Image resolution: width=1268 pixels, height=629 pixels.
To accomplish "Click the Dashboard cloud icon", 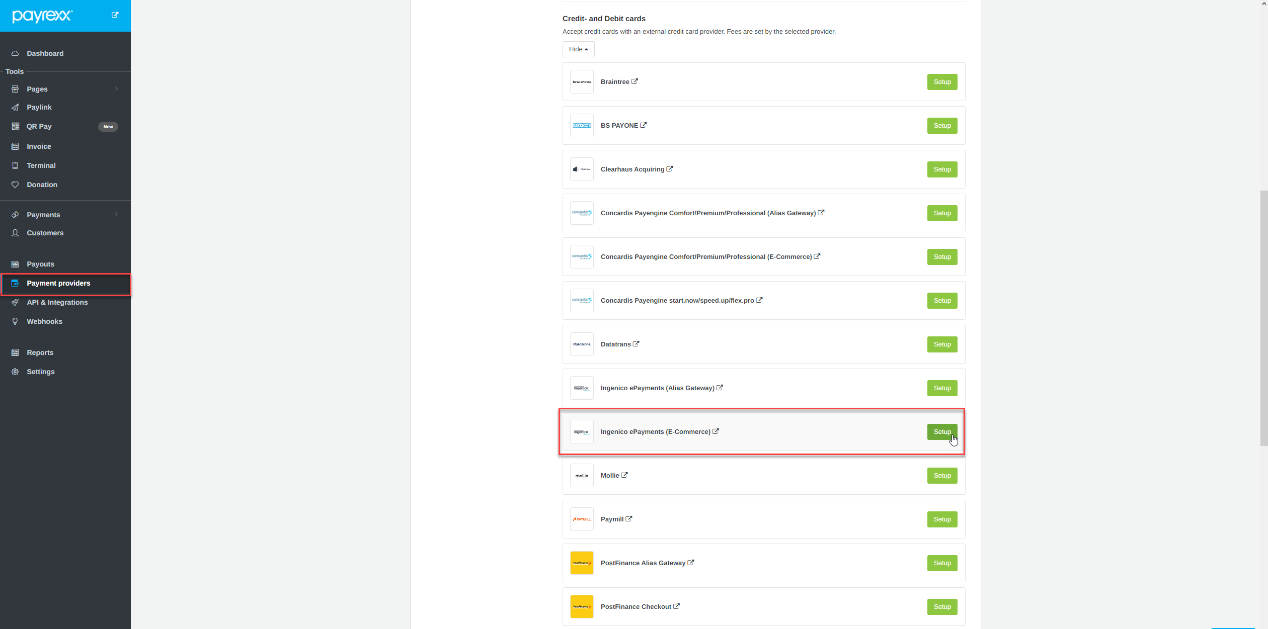I will [15, 53].
